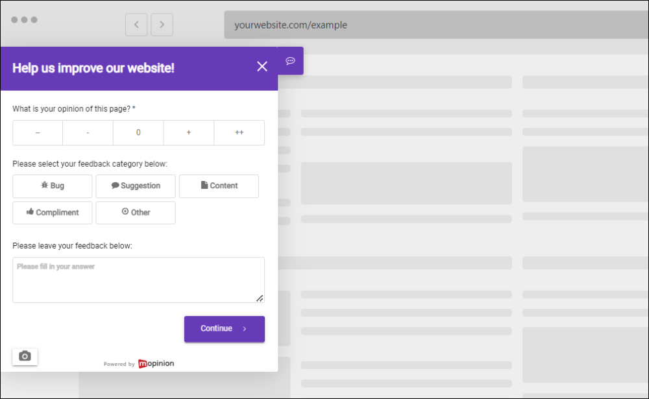Select the "--" lowest page rating
649x399 pixels.
click(x=37, y=132)
